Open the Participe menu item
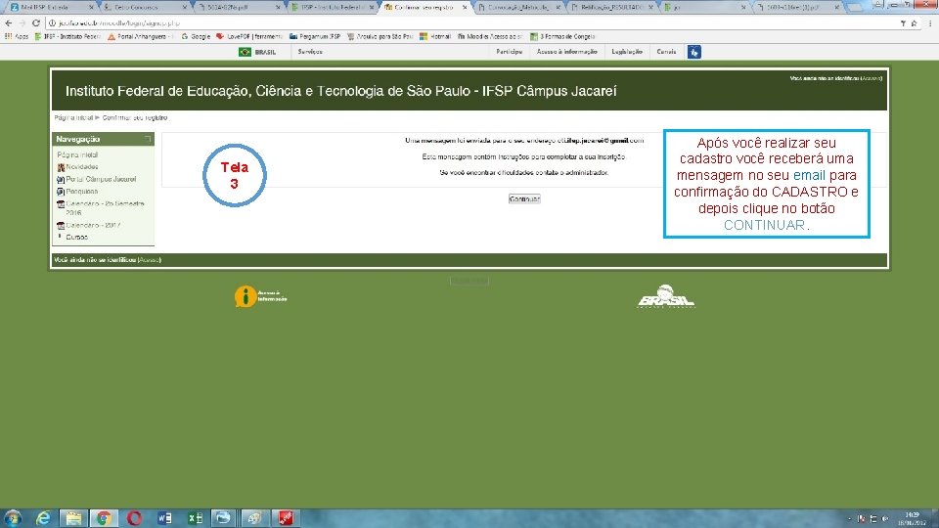Viewport: 939px width, 528px height. (509, 52)
